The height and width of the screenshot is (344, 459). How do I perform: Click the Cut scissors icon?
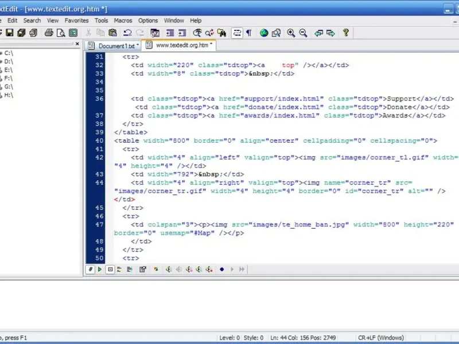88,33
